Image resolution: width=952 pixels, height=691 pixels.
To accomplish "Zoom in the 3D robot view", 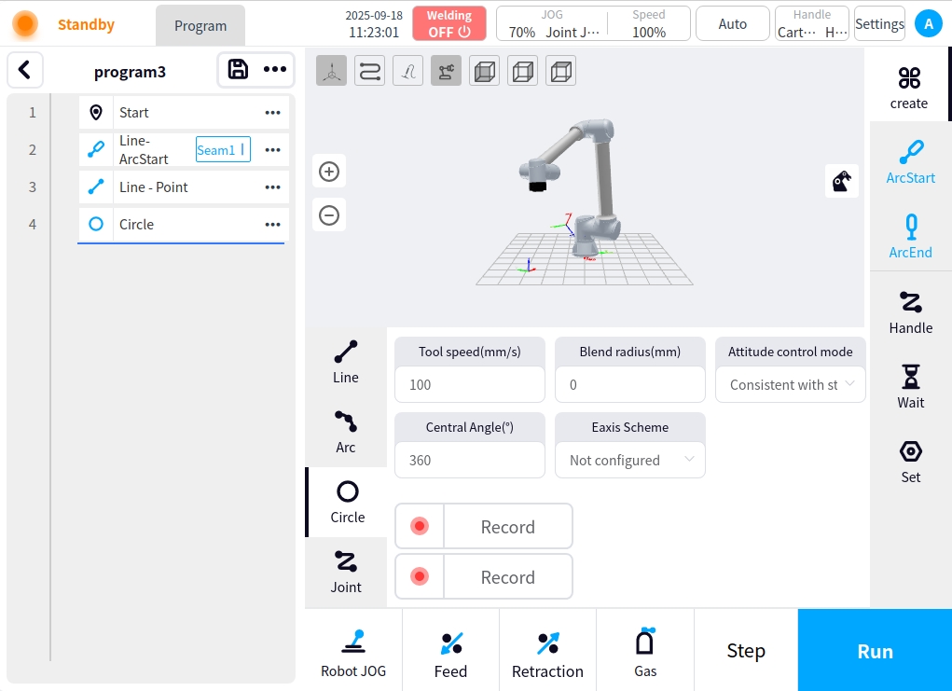I will 328,172.
